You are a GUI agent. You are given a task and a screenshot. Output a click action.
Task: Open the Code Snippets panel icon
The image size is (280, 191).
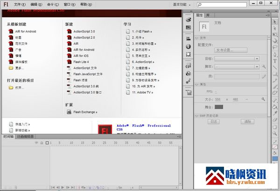click(x=188, y=66)
